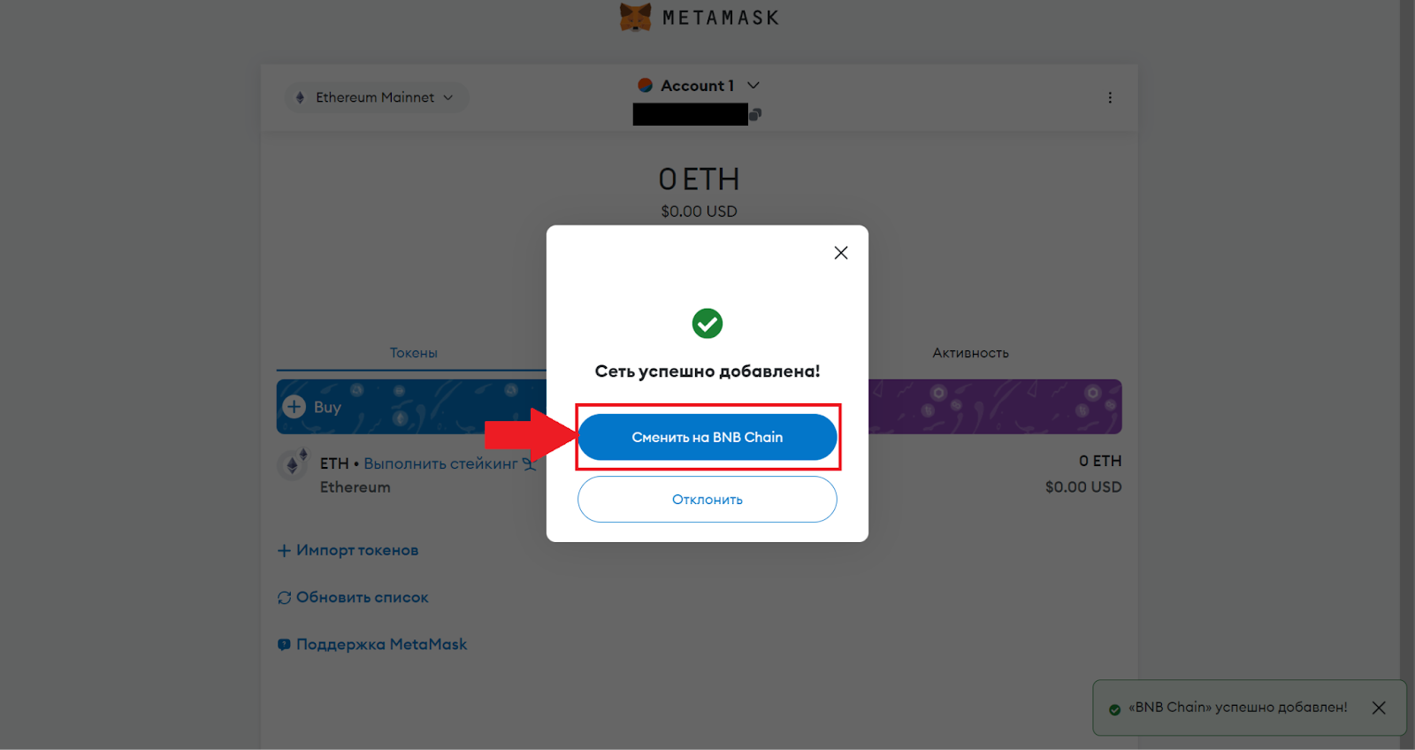Switch to the Активность tab
This screenshot has height=750, width=1415.
pos(970,353)
